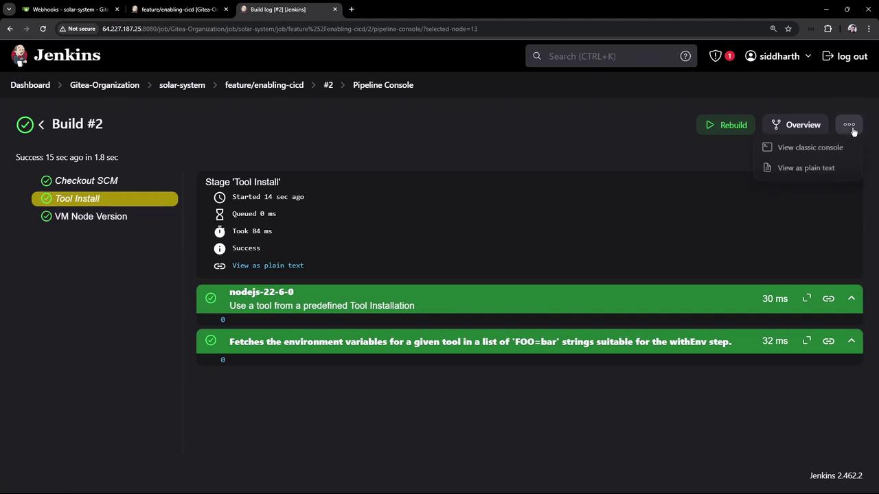Open the security warnings shield icon
The image size is (879, 494).
[x=716, y=56]
